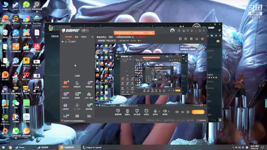Open the 弹幕助手 tool in the toolbox
The width and height of the screenshot is (267, 150).
pyautogui.click(x=65, y=84)
